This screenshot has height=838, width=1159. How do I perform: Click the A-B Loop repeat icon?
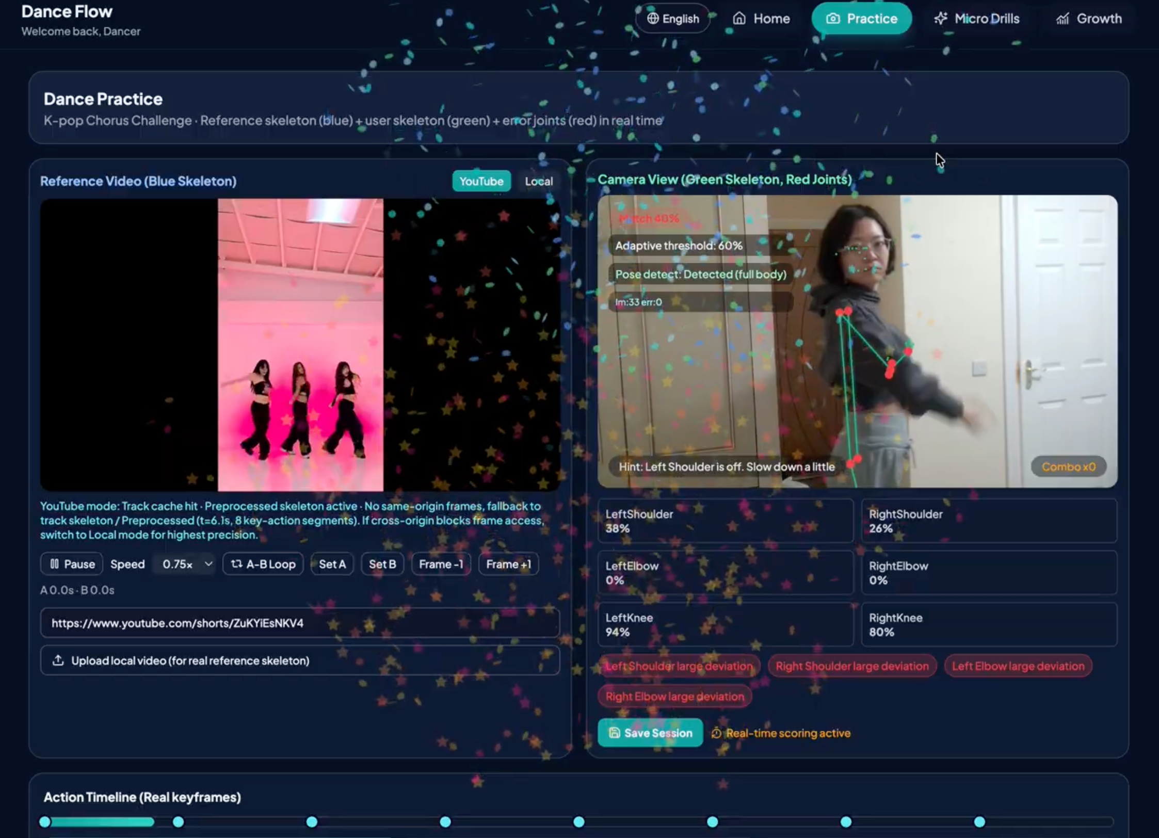coord(236,564)
